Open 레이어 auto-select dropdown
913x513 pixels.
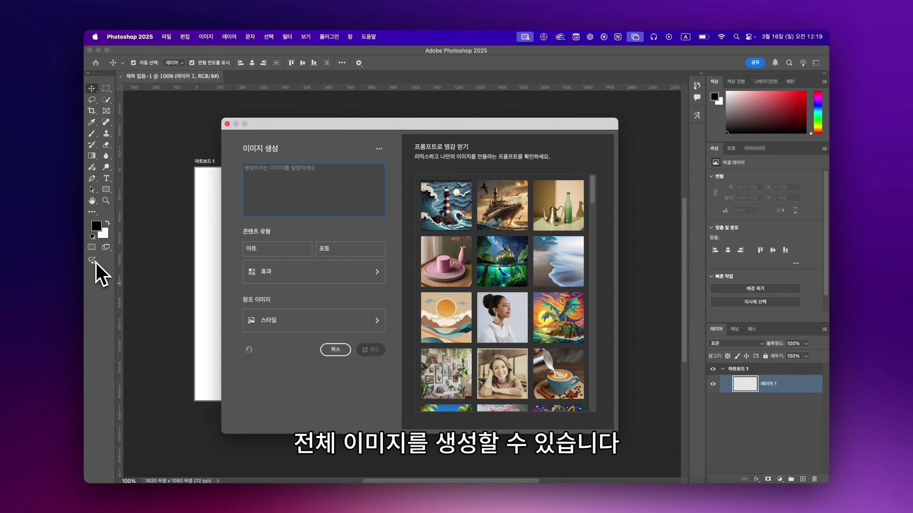(174, 63)
